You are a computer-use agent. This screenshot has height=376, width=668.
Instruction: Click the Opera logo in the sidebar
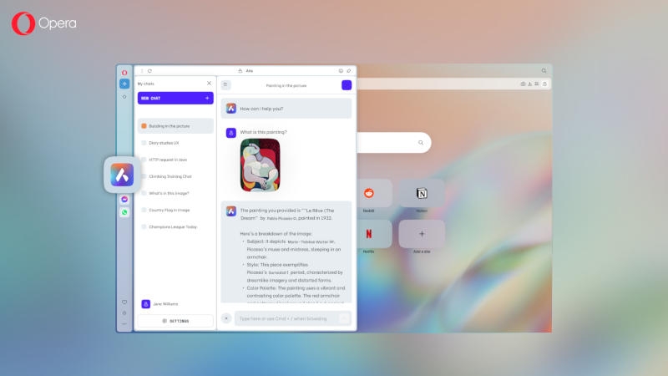(124, 73)
